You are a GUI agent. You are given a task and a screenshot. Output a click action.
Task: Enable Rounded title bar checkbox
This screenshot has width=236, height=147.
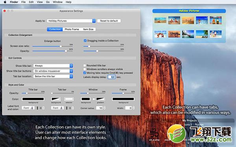[x=85, y=65]
